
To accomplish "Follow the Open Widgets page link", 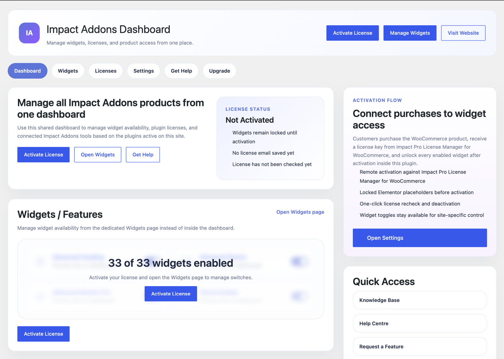I will pyautogui.click(x=300, y=212).
